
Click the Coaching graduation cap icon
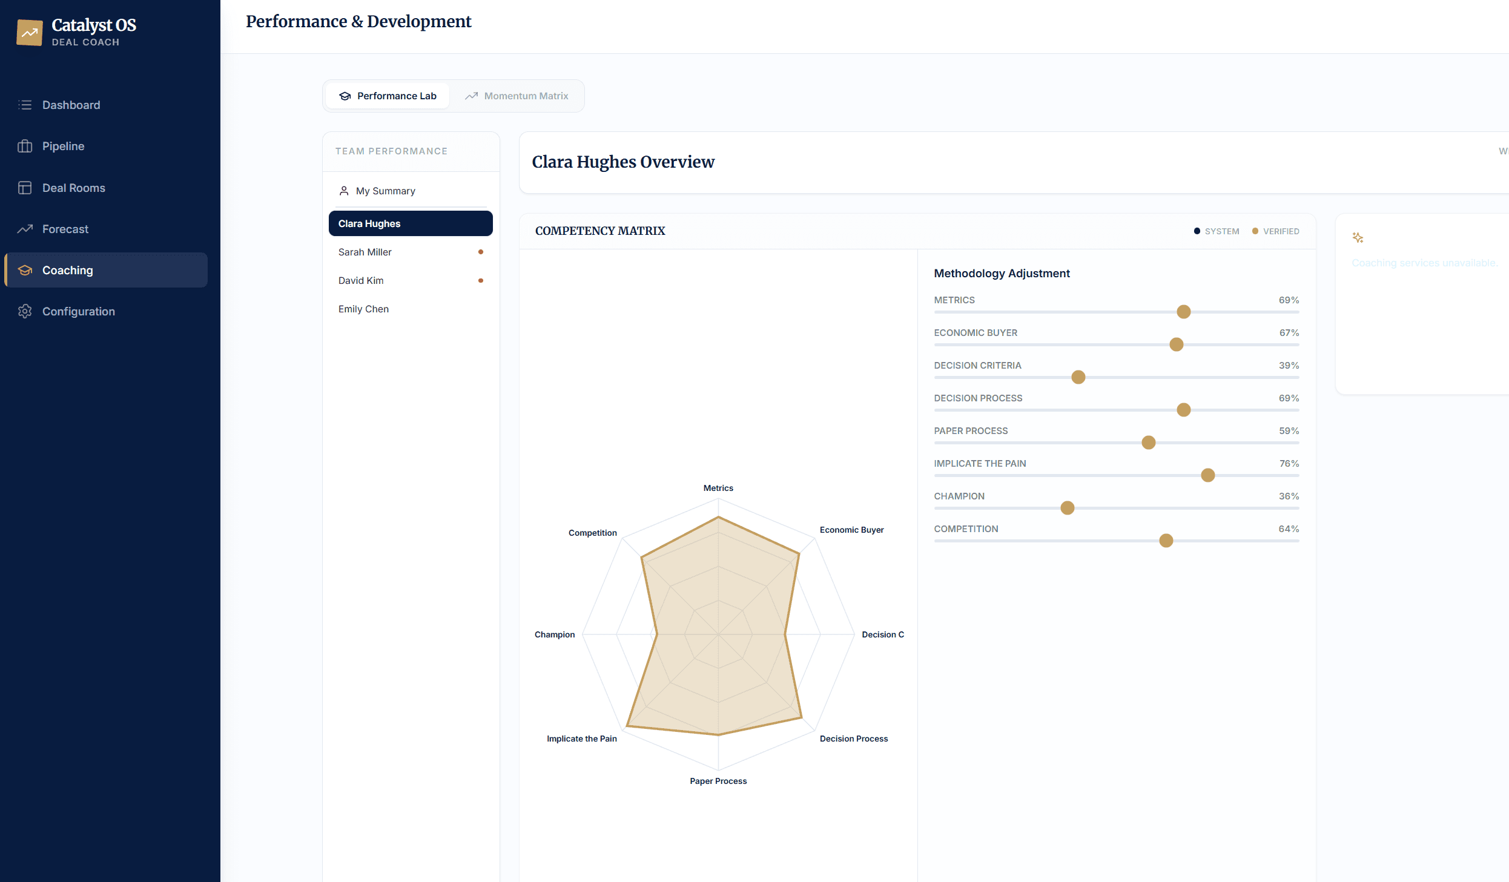[x=25, y=270]
